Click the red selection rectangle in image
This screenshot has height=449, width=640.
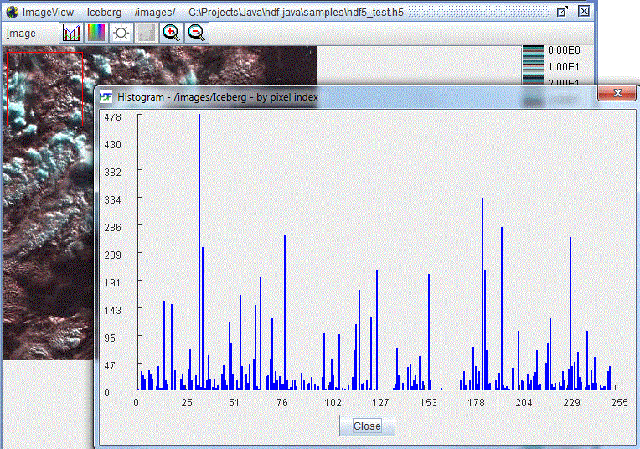(x=45, y=89)
